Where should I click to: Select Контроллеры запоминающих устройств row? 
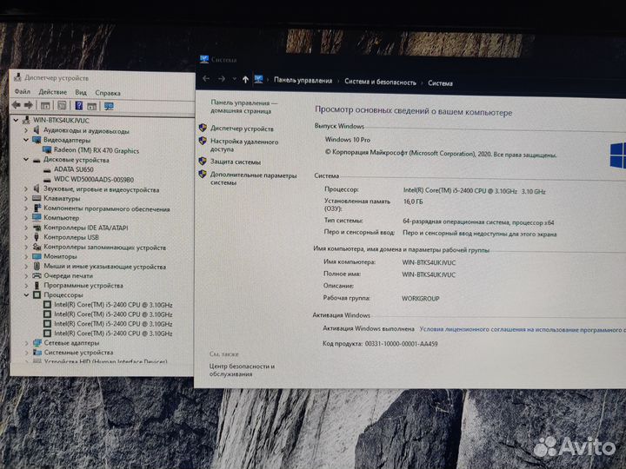coord(104,248)
